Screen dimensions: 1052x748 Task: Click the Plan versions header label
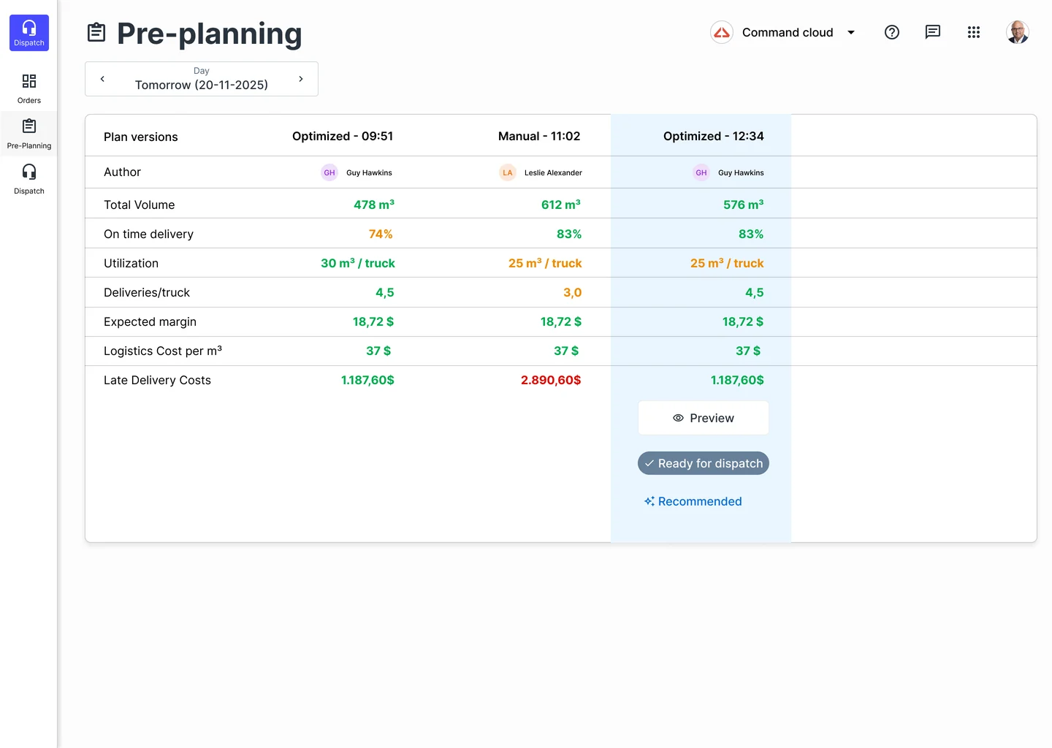(141, 137)
